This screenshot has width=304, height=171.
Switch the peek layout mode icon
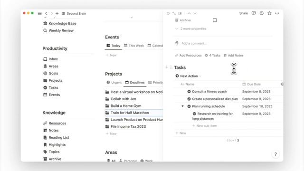[x=180, y=13]
